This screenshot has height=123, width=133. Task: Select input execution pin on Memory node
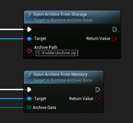tap(29, 90)
